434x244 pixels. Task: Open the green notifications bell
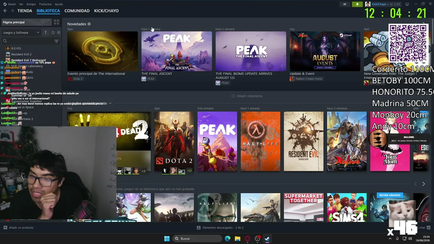tap(357, 4)
